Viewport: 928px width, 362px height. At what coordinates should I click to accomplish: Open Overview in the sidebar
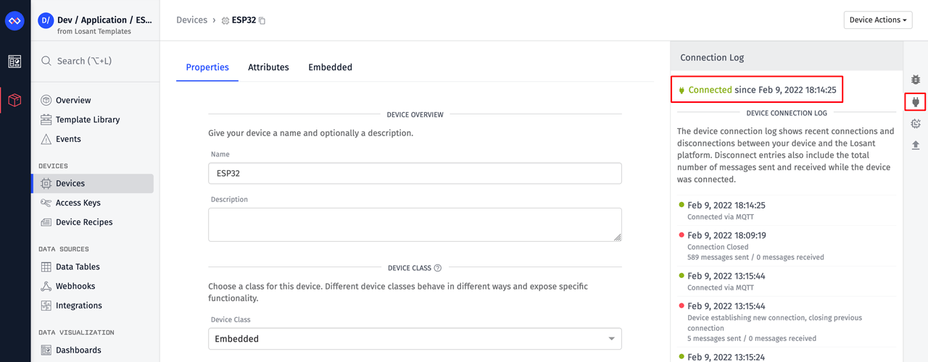pos(73,100)
